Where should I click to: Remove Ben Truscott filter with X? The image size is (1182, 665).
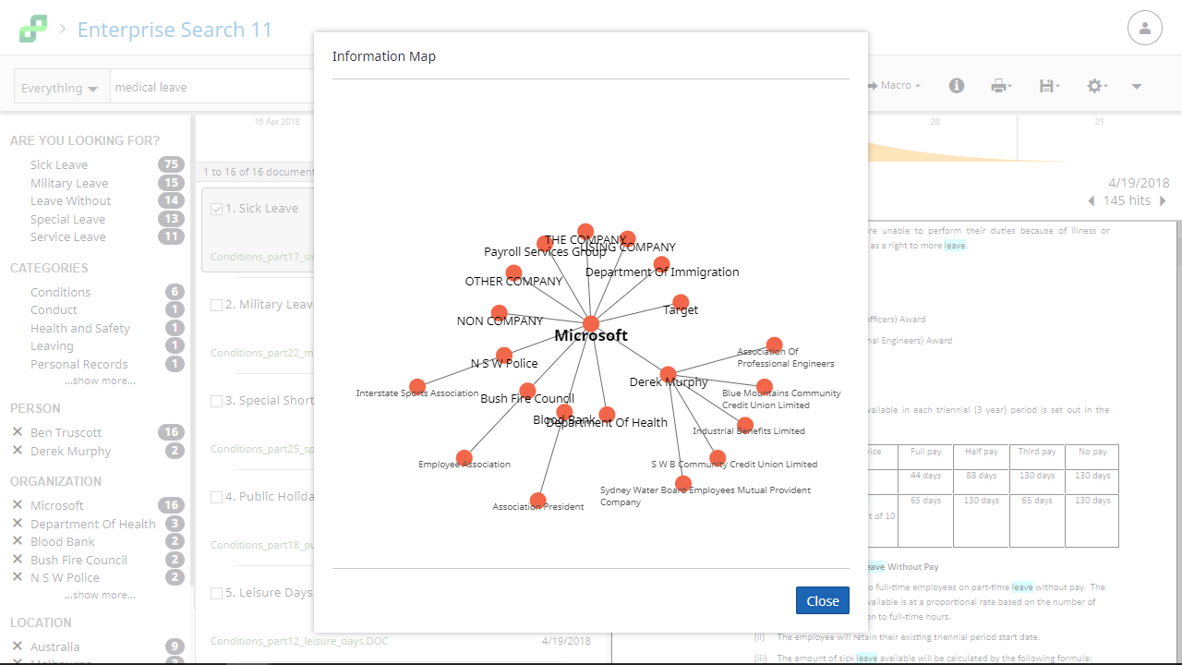(17, 432)
